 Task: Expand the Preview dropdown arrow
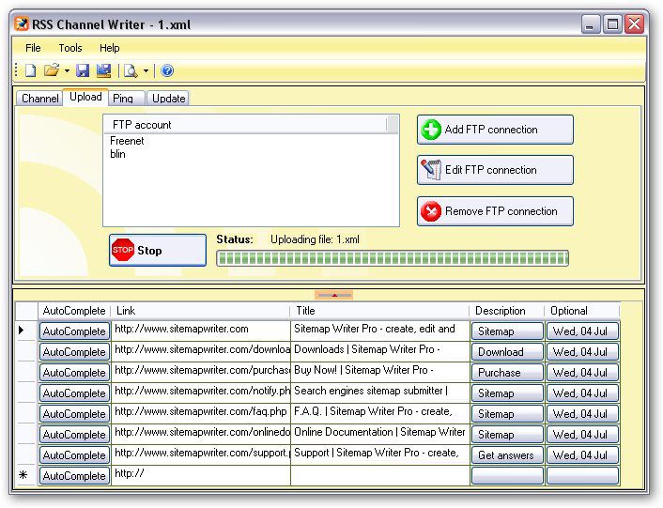146,70
